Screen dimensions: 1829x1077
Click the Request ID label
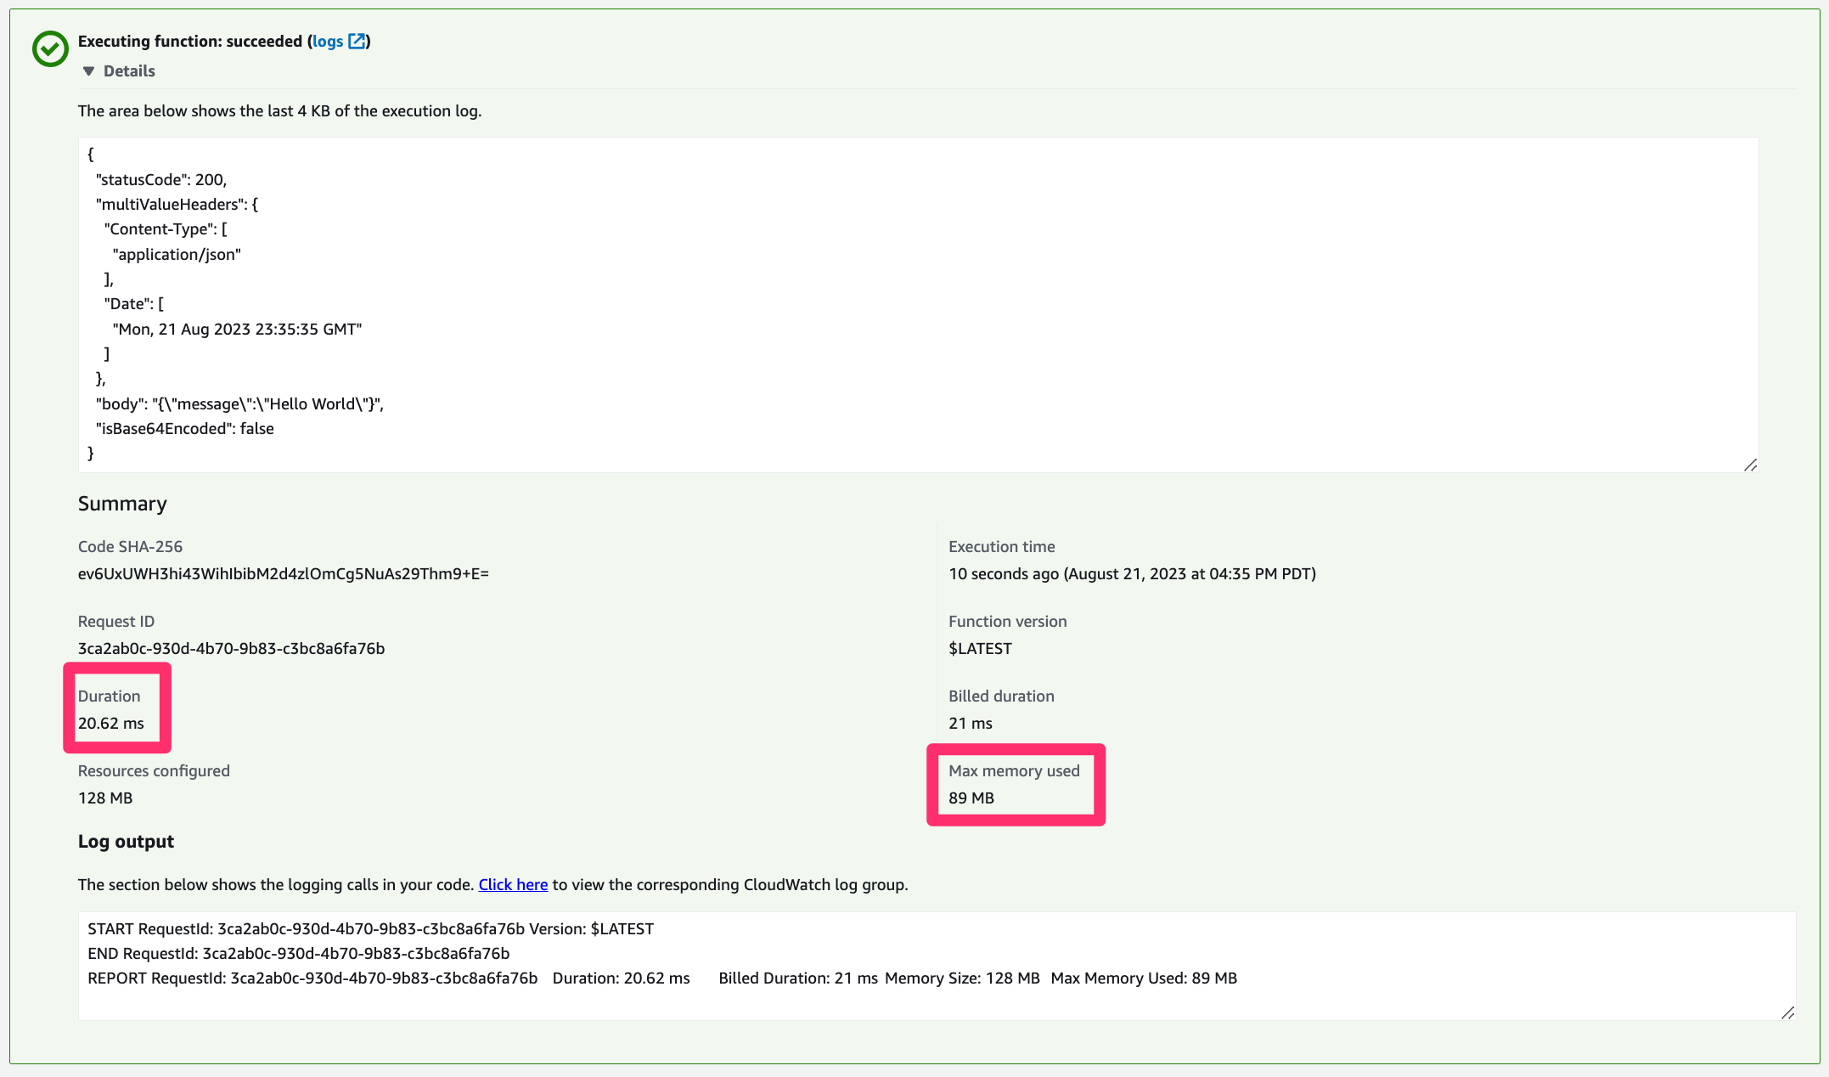pos(116,621)
